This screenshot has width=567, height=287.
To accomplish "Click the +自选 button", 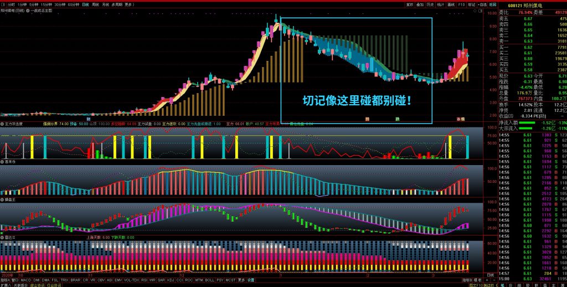I will click(x=482, y=4).
